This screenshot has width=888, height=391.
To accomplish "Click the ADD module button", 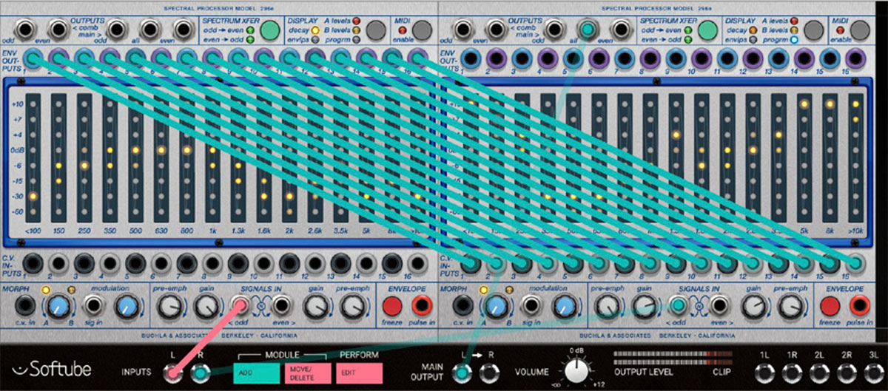I will 260,374.
